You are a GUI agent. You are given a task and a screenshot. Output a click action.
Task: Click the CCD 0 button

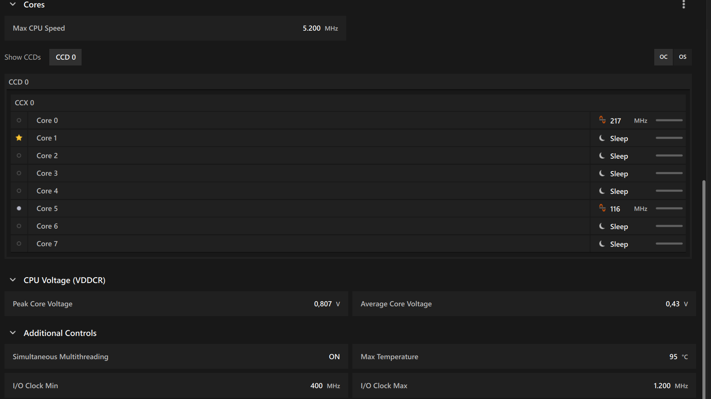click(65, 57)
